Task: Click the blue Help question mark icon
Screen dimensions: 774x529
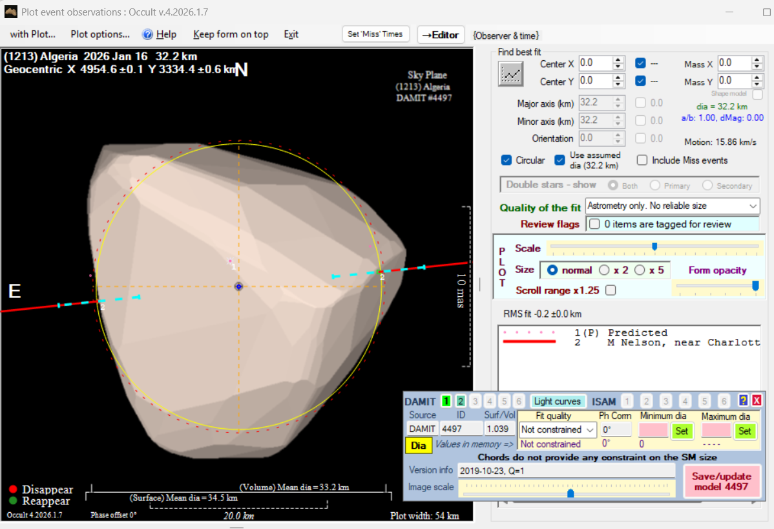Action: (147, 34)
